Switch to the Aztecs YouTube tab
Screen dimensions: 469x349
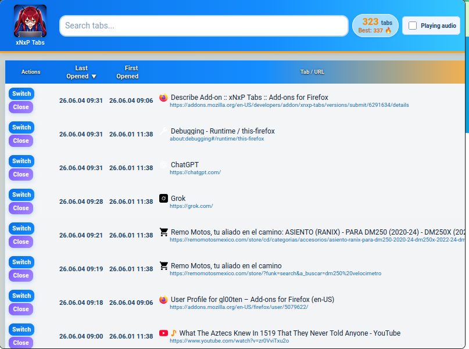(x=22, y=330)
